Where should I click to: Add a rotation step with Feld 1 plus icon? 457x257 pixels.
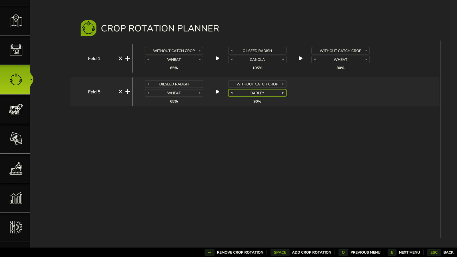coord(127,58)
